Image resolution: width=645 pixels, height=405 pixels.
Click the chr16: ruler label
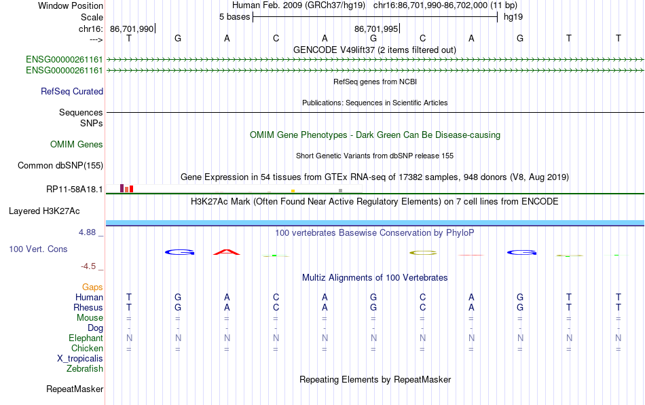point(90,29)
